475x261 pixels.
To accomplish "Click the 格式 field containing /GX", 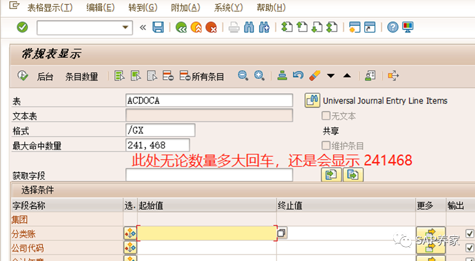I will pyautogui.click(x=160, y=130).
